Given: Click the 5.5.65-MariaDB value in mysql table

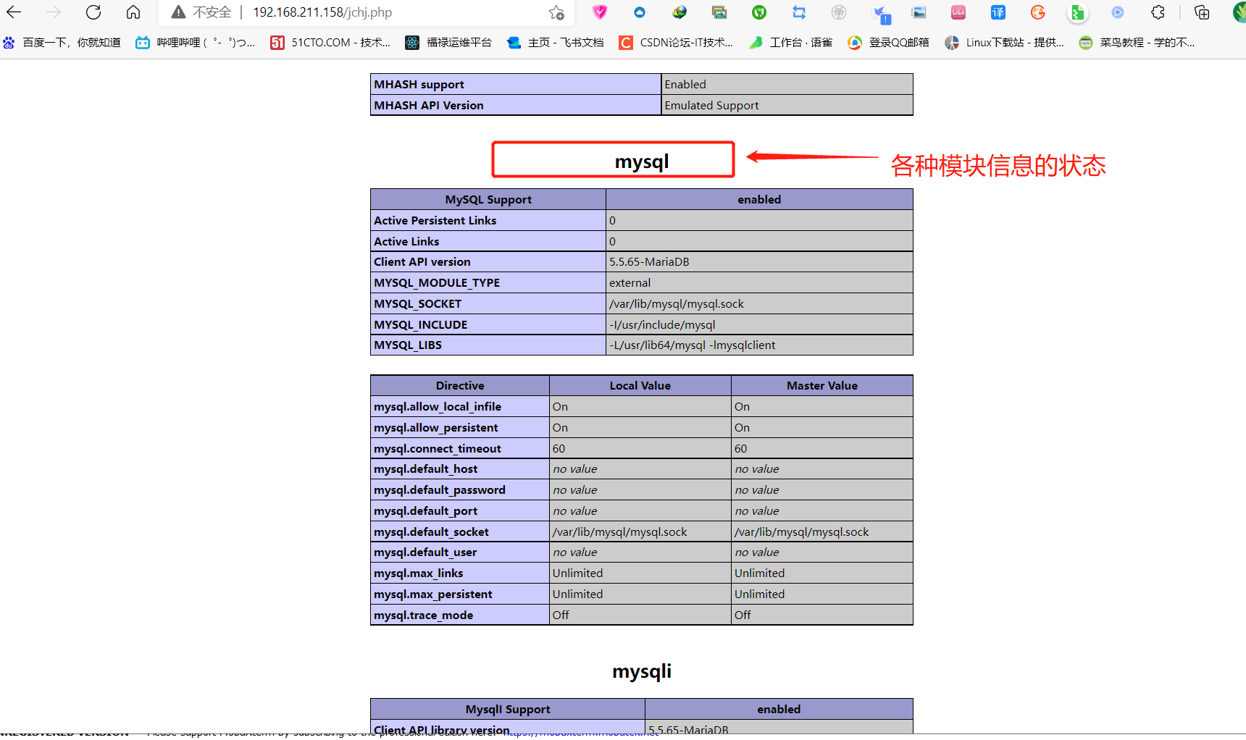Looking at the screenshot, I should (x=649, y=262).
